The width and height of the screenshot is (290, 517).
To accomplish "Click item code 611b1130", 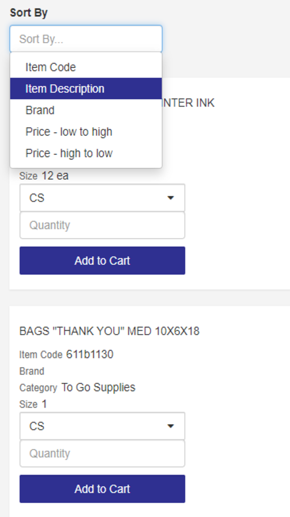I will (90, 354).
